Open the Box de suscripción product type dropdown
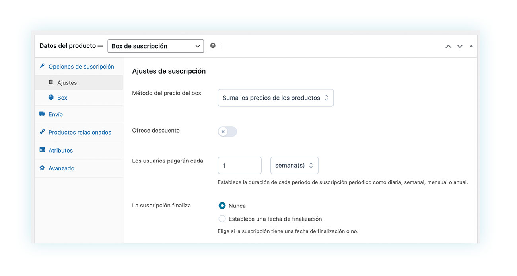The height and width of the screenshot is (276, 517). [x=155, y=46]
